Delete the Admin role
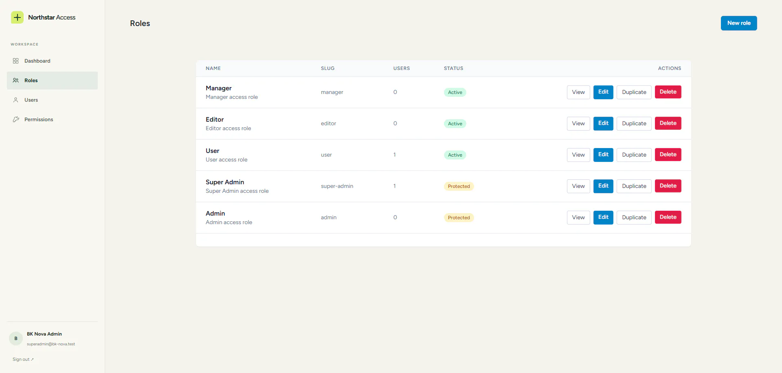The image size is (782, 373). coord(668,217)
